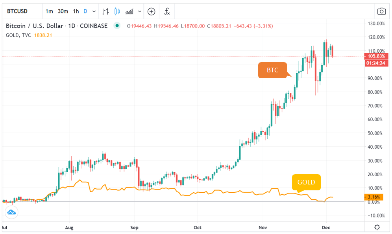Switch to area chart style

pyautogui.click(x=129, y=11)
